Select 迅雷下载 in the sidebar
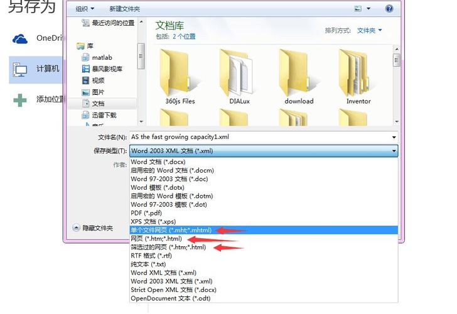Screen dimensions: 457x314 pos(99,115)
